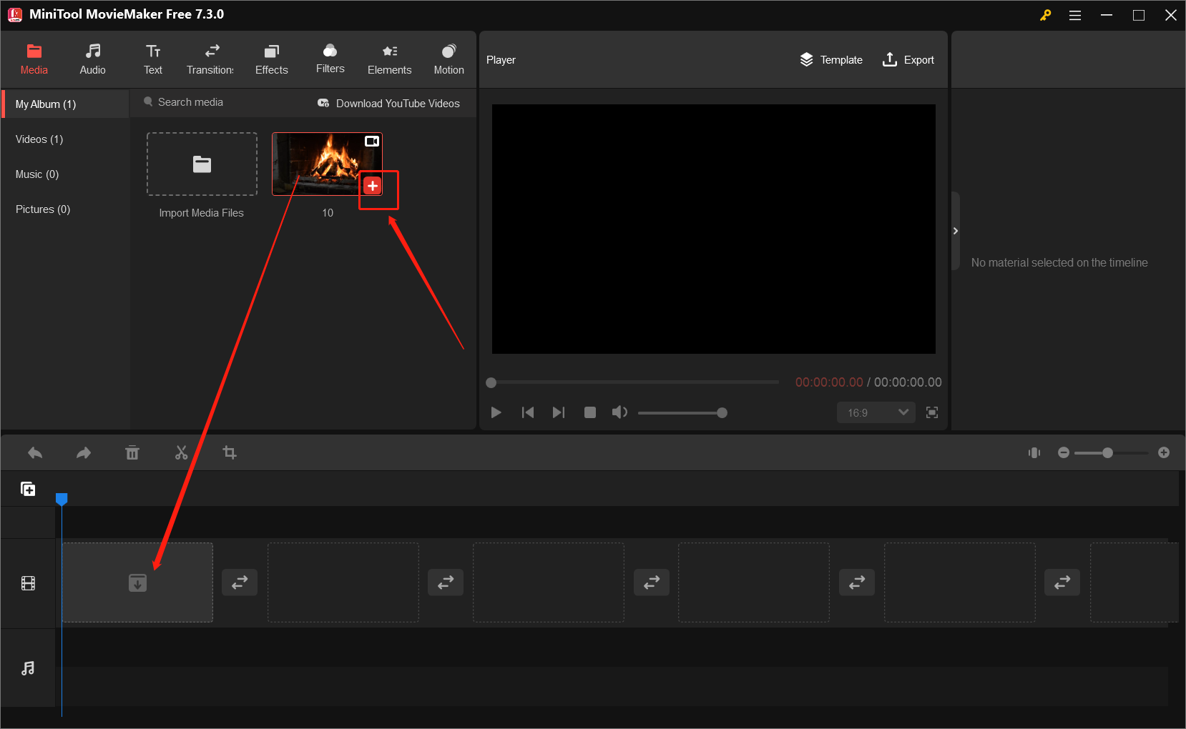Play the video preview
Screen dimensions: 1186x729
pos(496,412)
